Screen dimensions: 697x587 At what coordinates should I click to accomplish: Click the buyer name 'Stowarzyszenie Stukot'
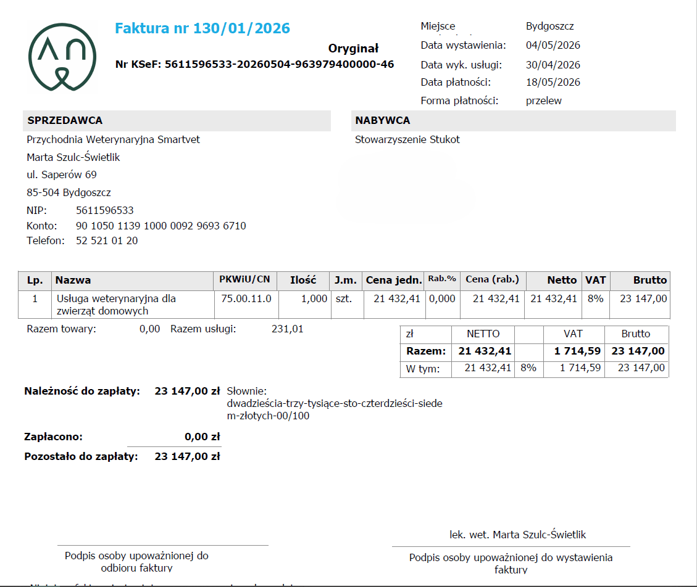[407, 139]
